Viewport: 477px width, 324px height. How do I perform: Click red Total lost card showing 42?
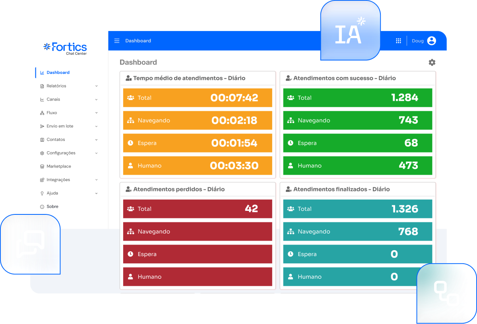pyautogui.click(x=198, y=209)
